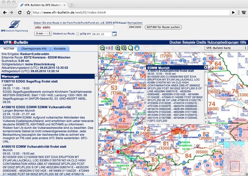Open the Credits link

click(201, 42)
